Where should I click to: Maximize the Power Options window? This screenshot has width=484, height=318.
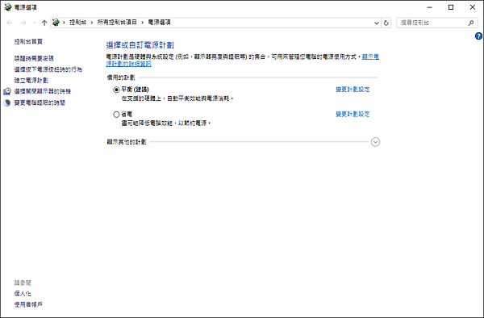(451, 7)
